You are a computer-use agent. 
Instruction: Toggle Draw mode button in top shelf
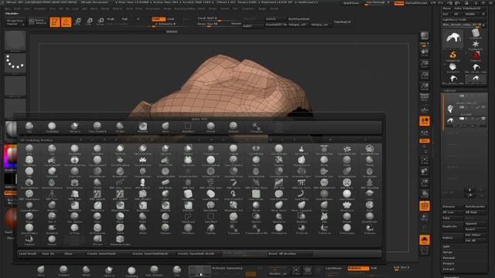click(x=66, y=22)
